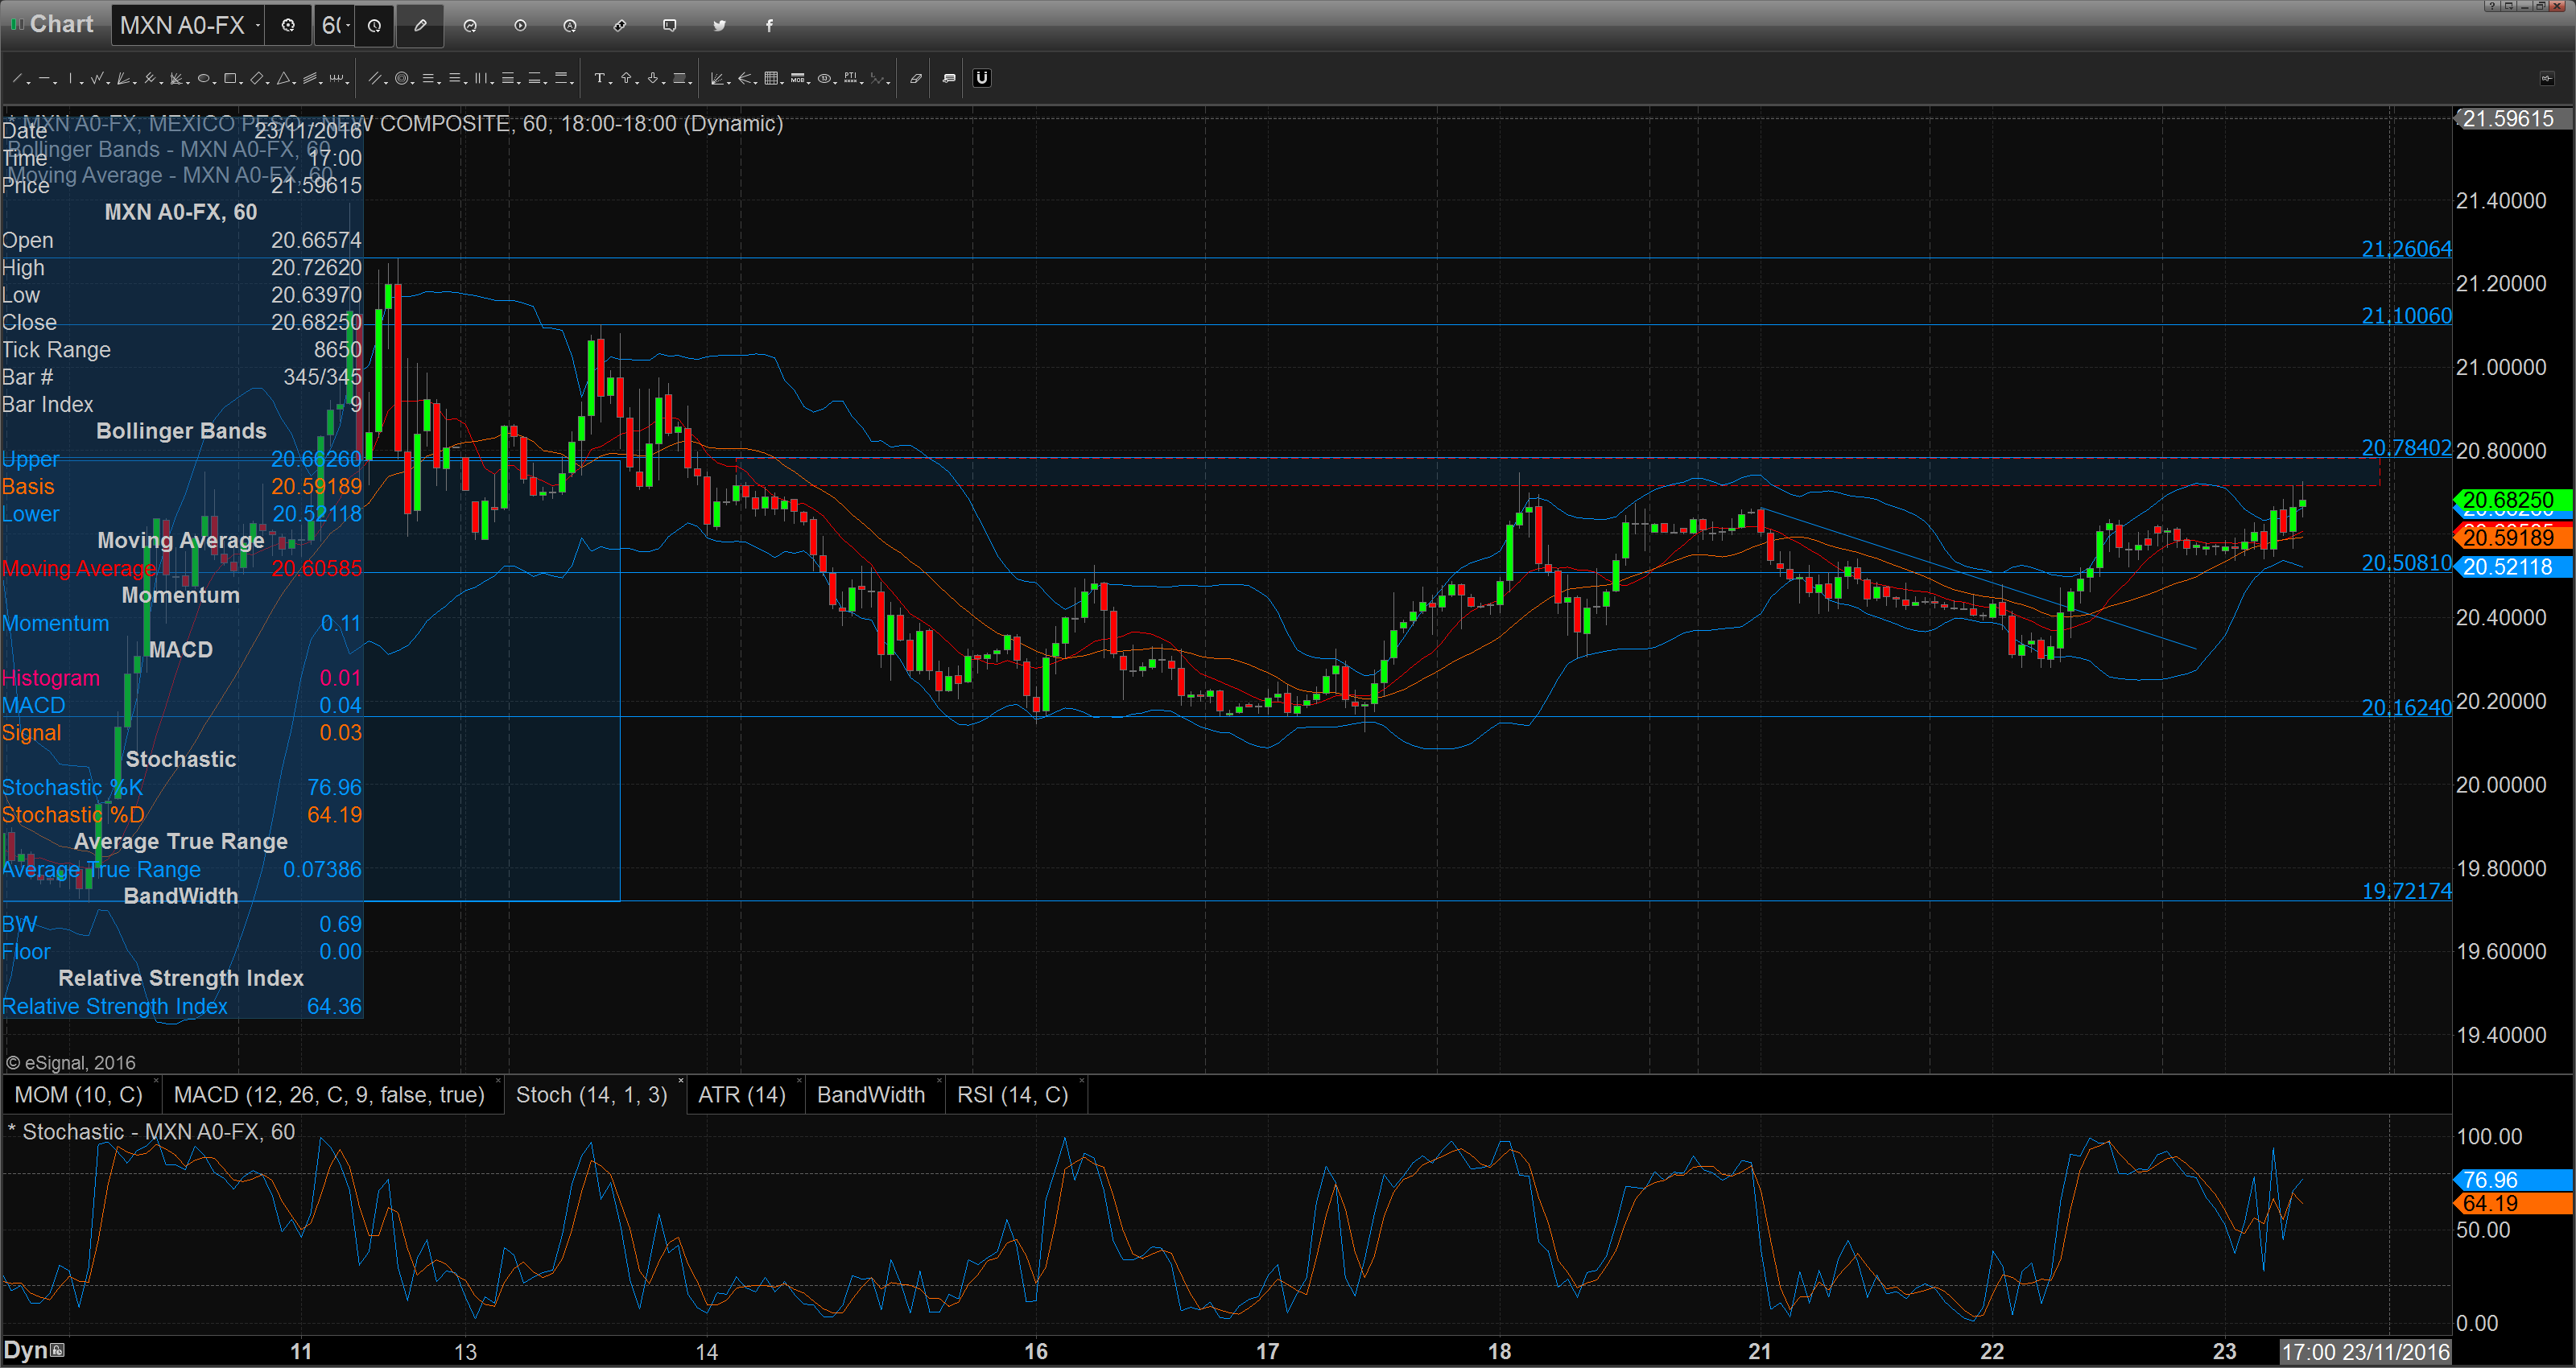Viewport: 2576px width, 1368px height.
Task: Open the time template clock menu
Action: point(374,26)
